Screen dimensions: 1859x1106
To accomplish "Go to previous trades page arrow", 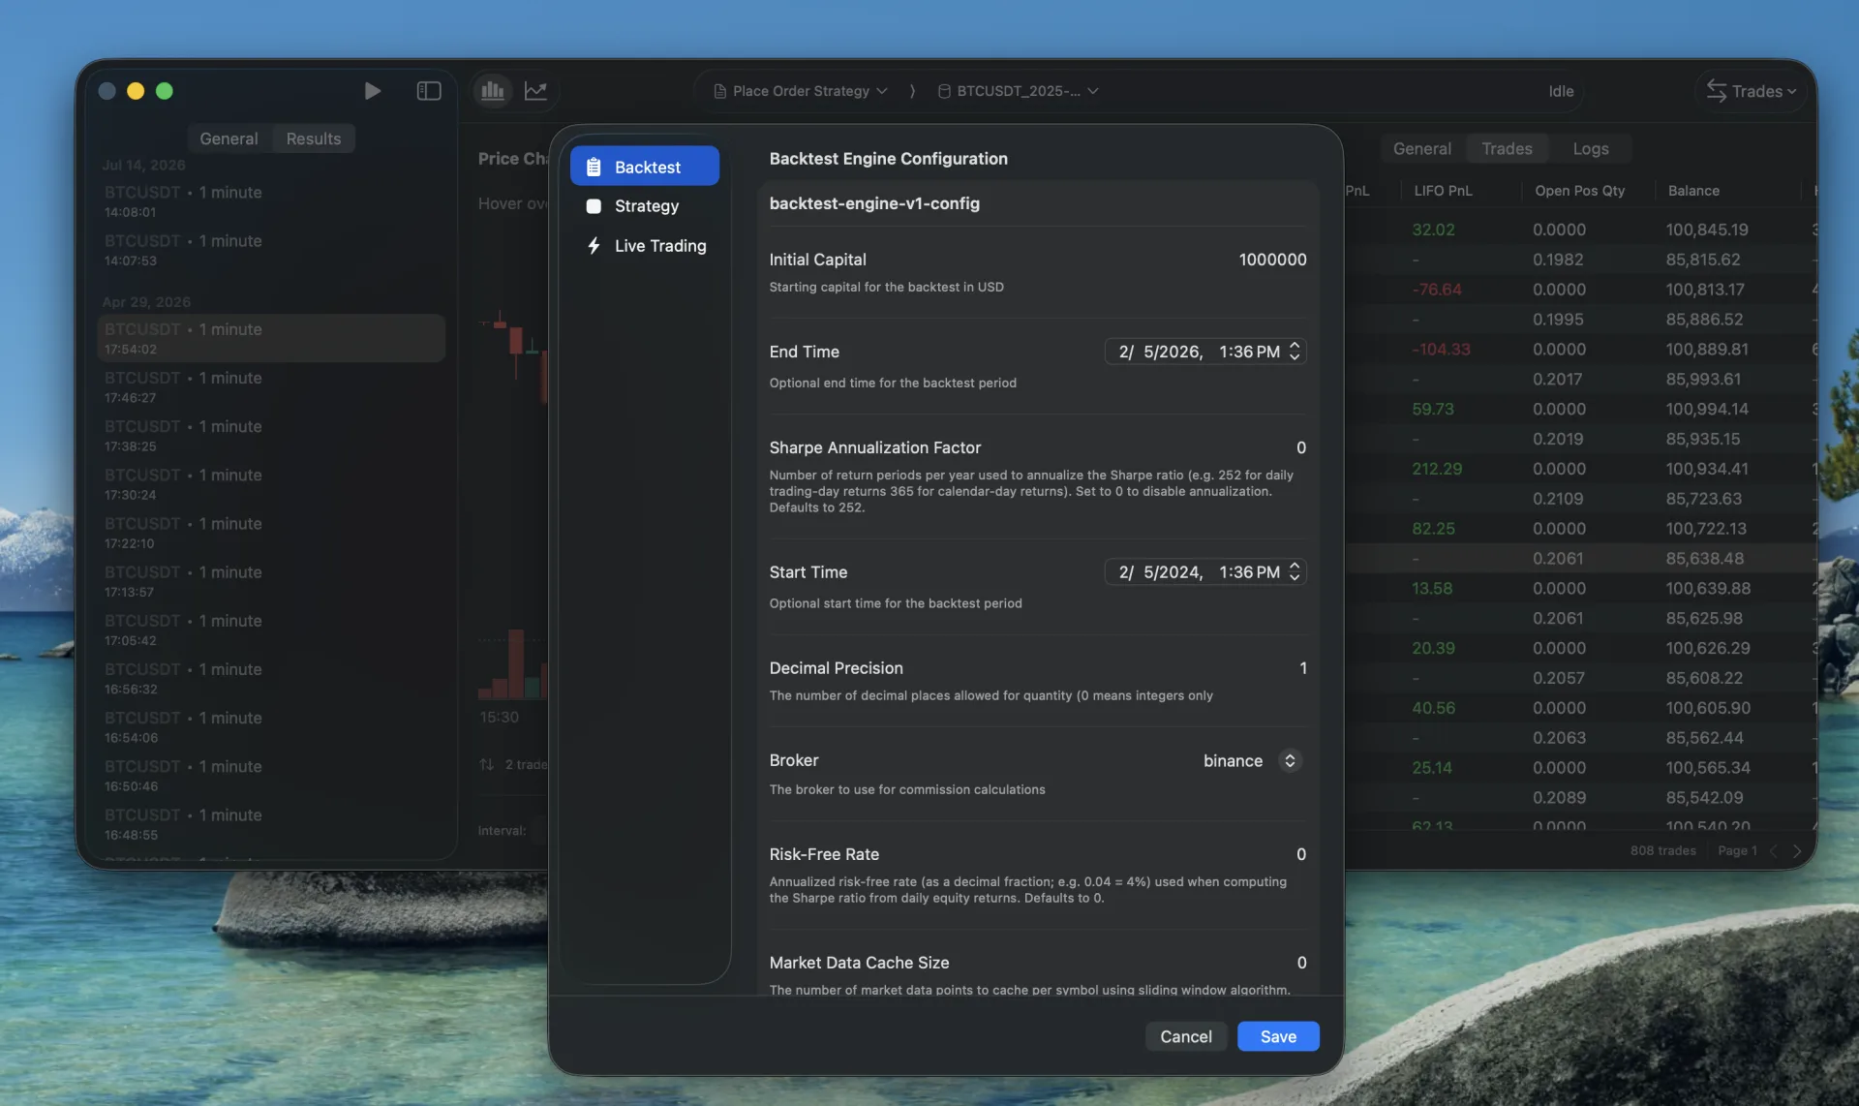I will click(1774, 850).
